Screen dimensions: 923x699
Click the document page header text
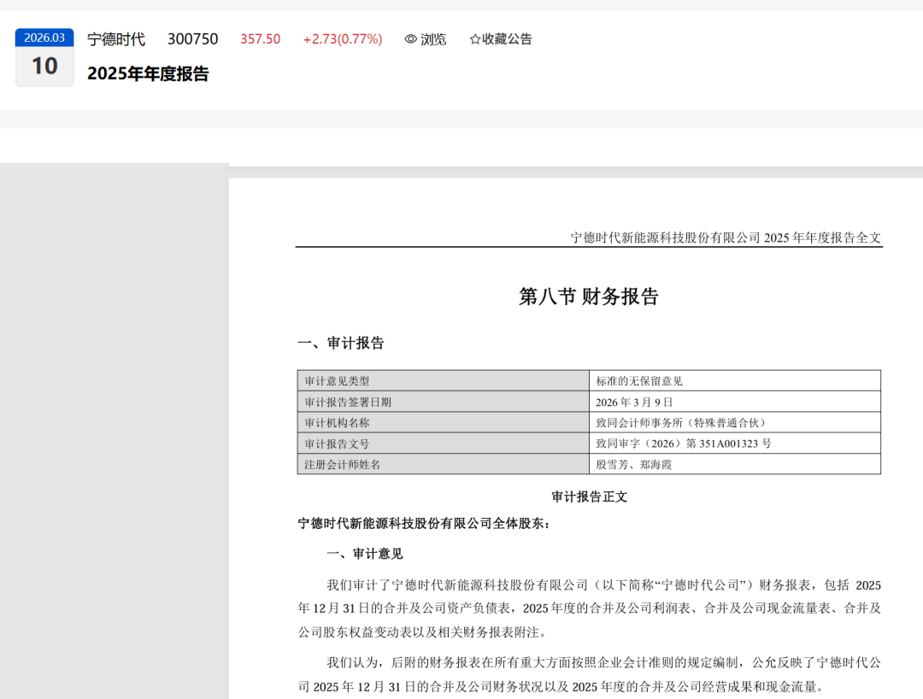point(726,237)
